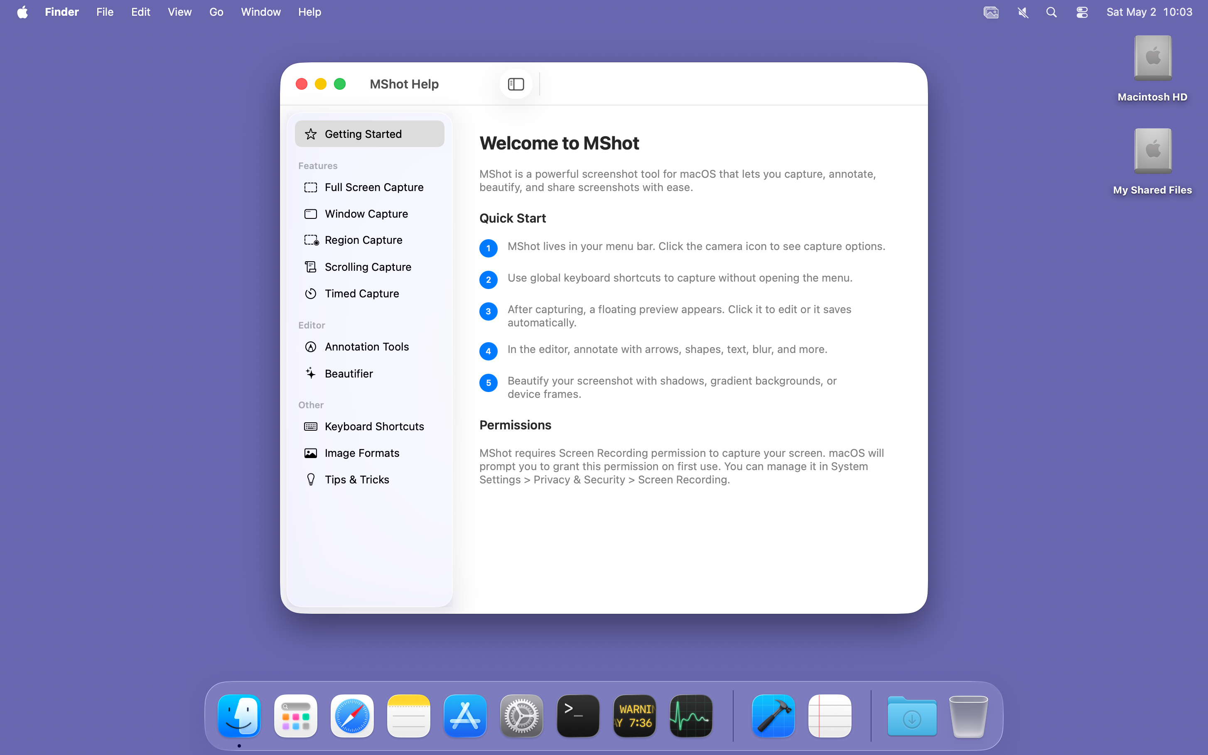Open Notes from the Dock
The image size is (1208, 755).
pos(408,716)
